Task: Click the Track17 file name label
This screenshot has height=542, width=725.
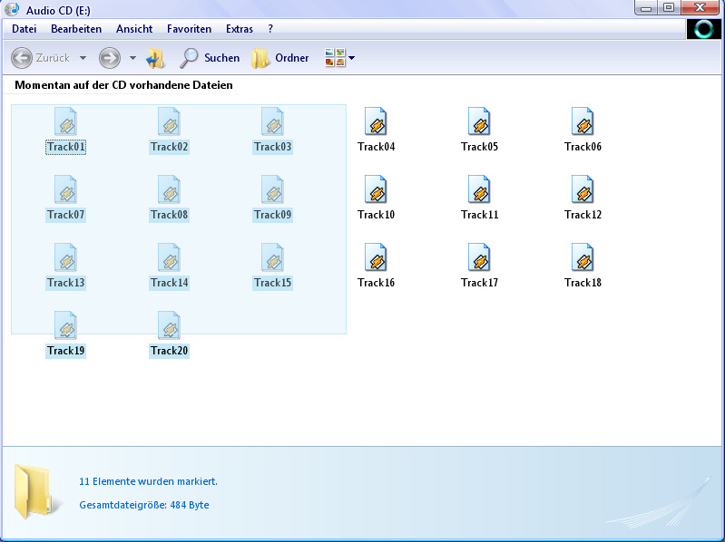Action: (479, 283)
